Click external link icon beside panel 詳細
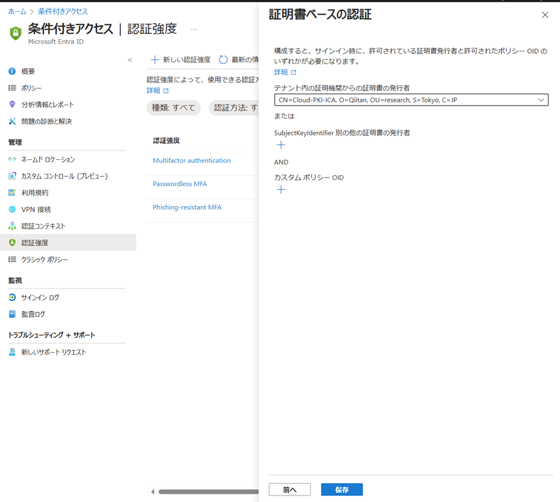 pyautogui.click(x=294, y=72)
